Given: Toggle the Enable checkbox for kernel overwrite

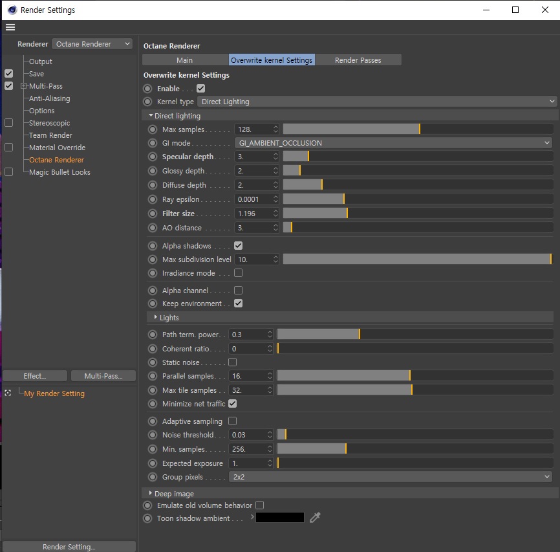Looking at the screenshot, I should 200,88.
